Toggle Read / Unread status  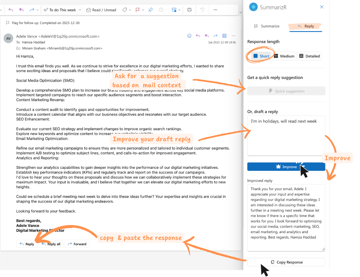tap(101, 10)
